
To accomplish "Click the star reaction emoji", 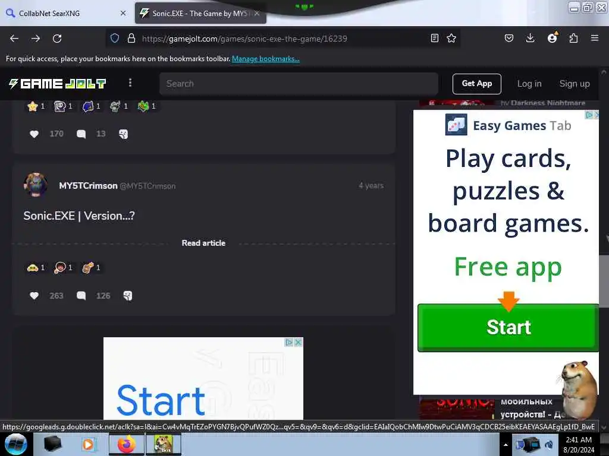I will pyautogui.click(x=33, y=106).
